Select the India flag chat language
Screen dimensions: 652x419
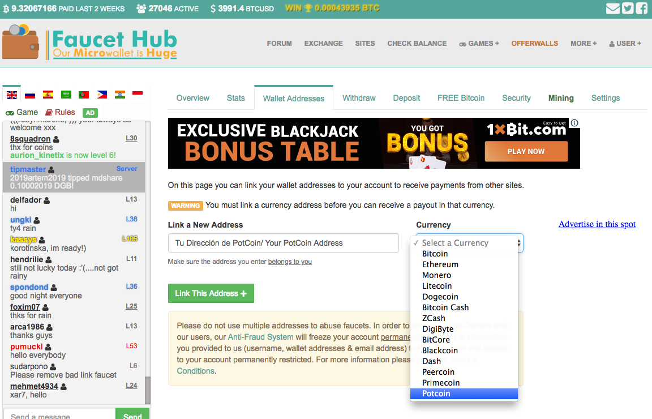click(120, 94)
